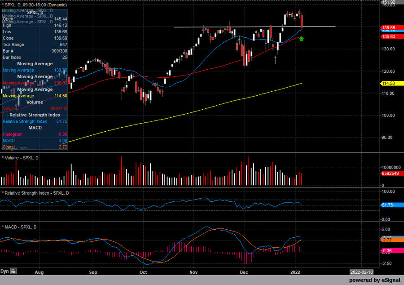
Task: Click the blue 51.75 RSI tag on the axis
Action: click(391, 205)
